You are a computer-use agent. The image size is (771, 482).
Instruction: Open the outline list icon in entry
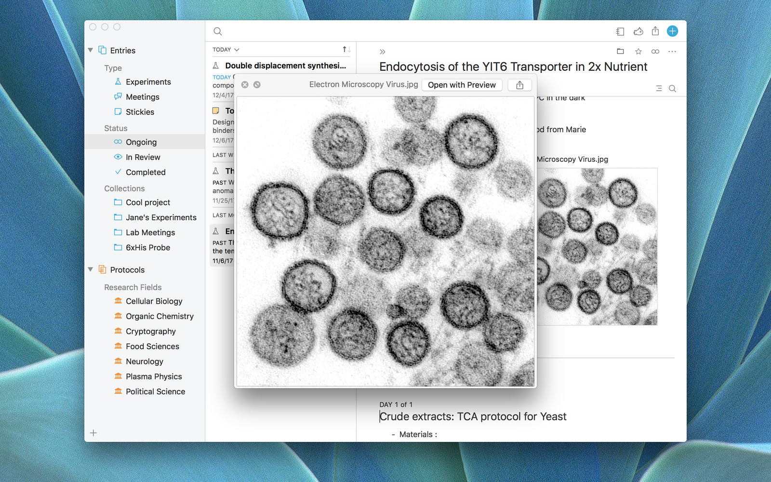pos(659,88)
